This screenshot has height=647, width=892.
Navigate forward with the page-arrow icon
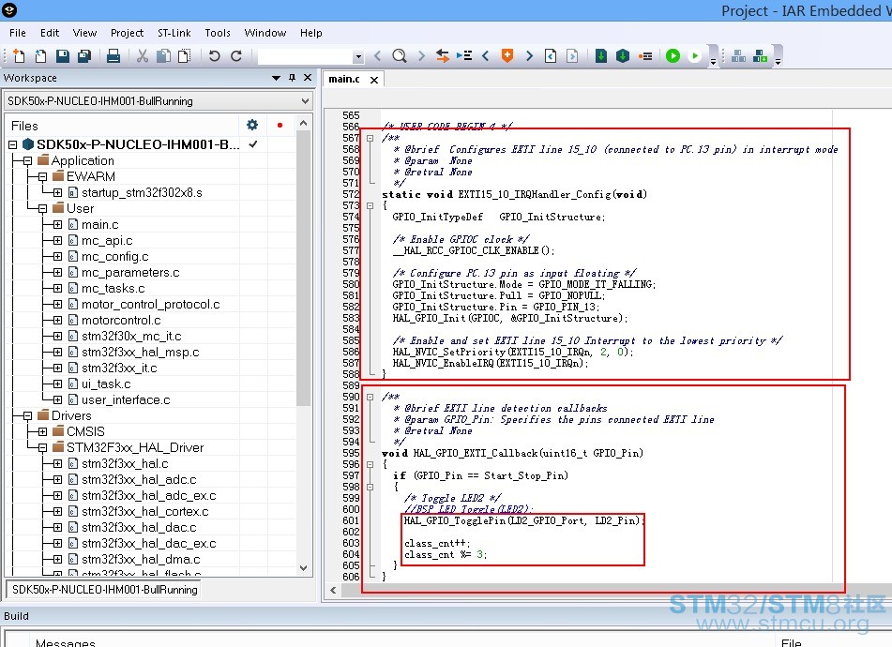572,55
